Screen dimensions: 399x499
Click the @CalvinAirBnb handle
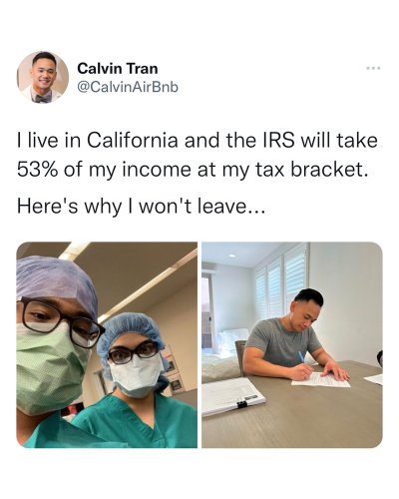coord(128,87)
